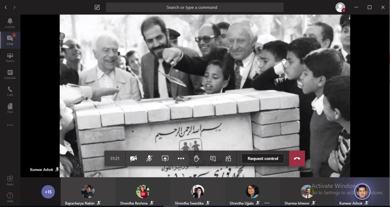
Task: Open the Calendar view
Action: pos(10,74)
